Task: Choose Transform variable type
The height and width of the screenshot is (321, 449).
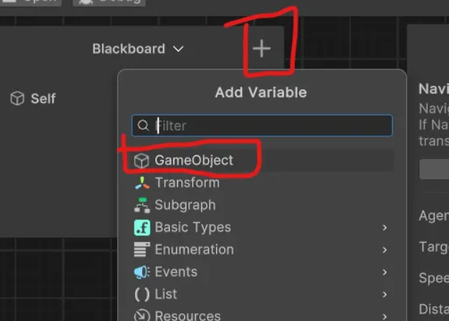Action: [x=187, y=183]
